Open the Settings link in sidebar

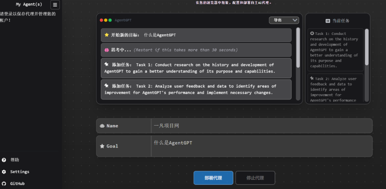(x=20, y=172)
